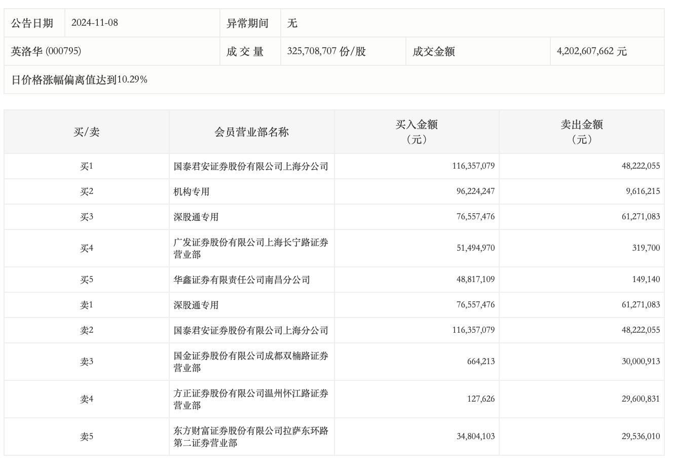673x469 pixels.
Task: Click the stock name 英洛华 (000795)
Action: point(46,51)
